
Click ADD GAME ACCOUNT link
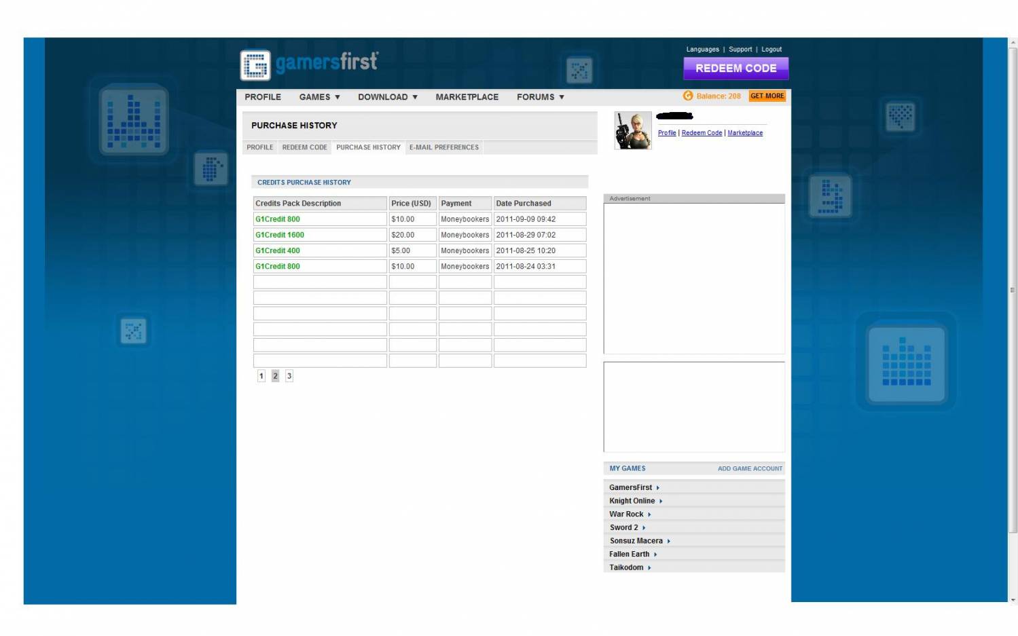coord(749,469)
